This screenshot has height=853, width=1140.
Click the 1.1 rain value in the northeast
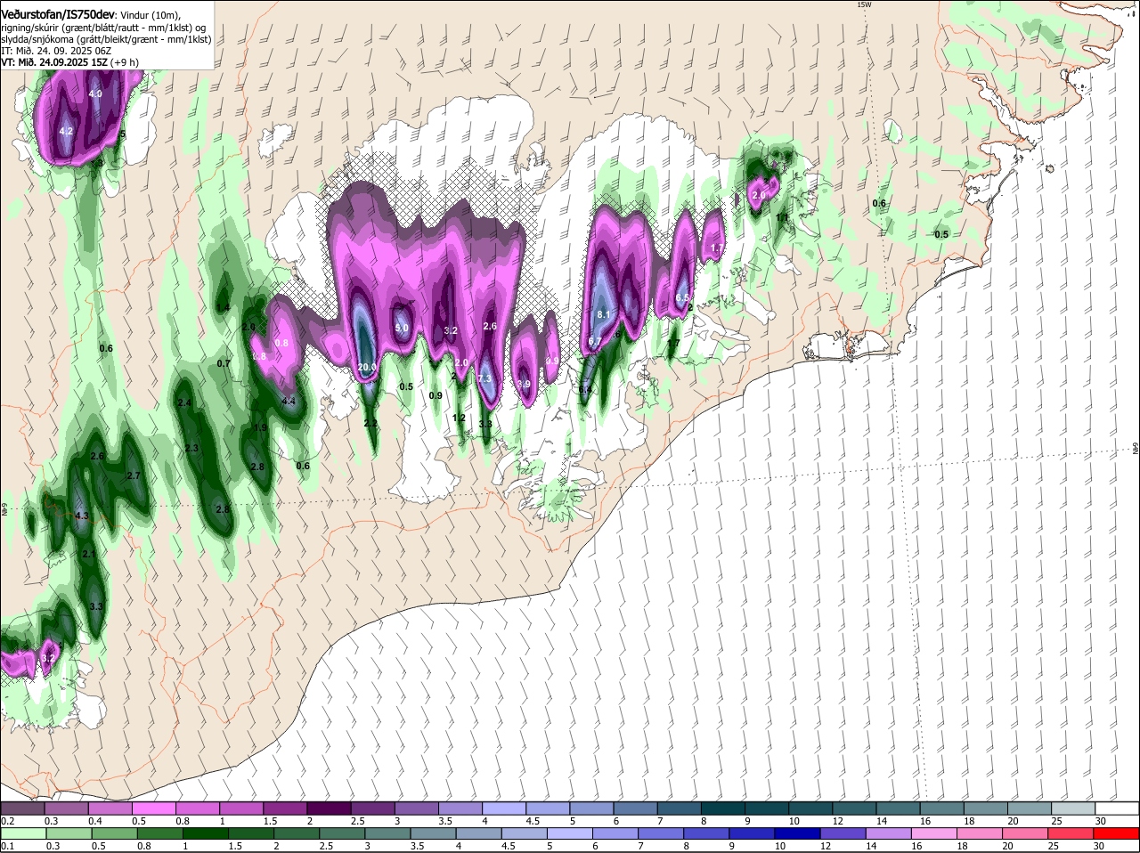pos(782,217)
